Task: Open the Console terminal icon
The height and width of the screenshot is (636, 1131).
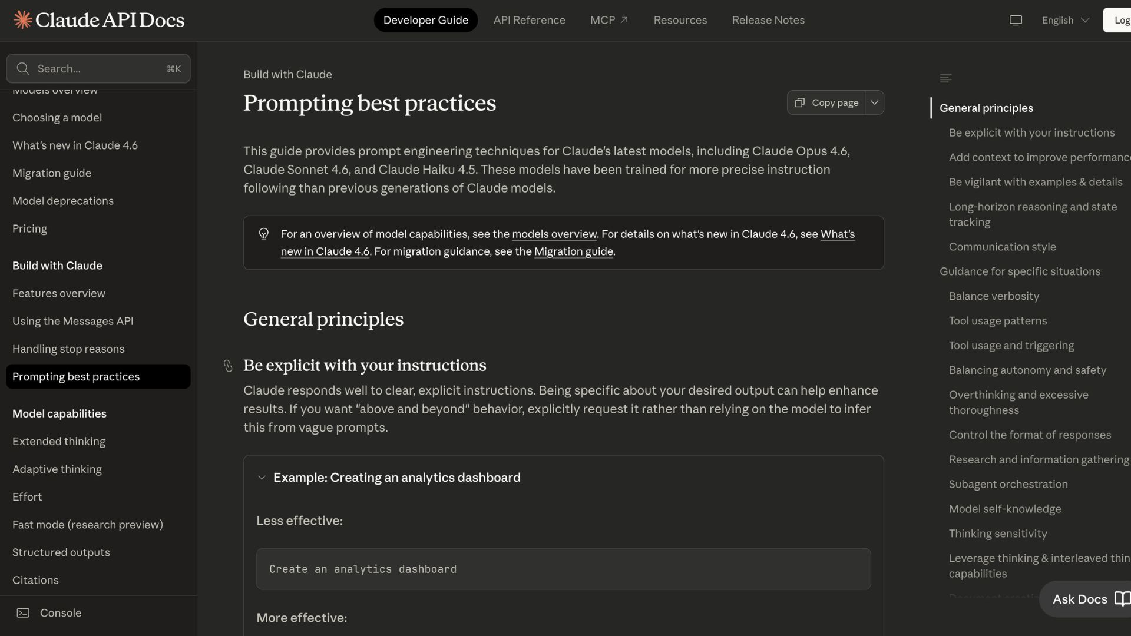Action: pyautogui.click(x=23, y=613)
